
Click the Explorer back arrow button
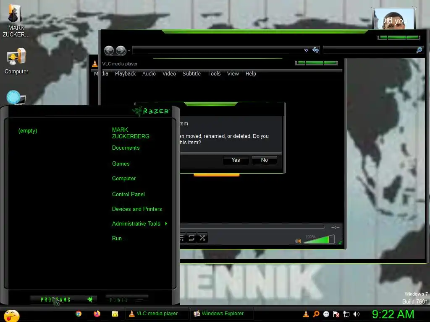109,50
